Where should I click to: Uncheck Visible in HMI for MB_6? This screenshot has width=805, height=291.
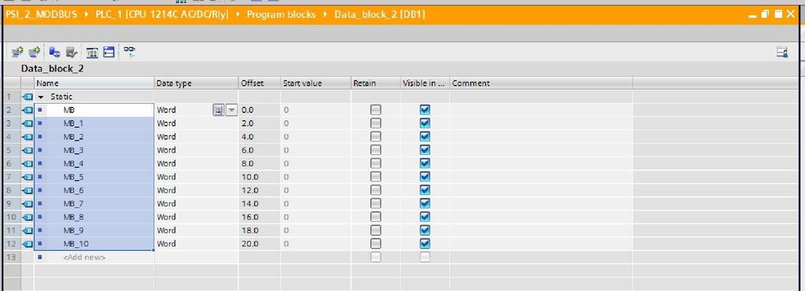pos(425,190)
